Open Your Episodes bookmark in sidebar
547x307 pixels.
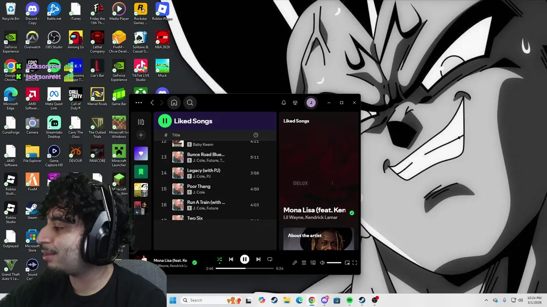[141, 172]
